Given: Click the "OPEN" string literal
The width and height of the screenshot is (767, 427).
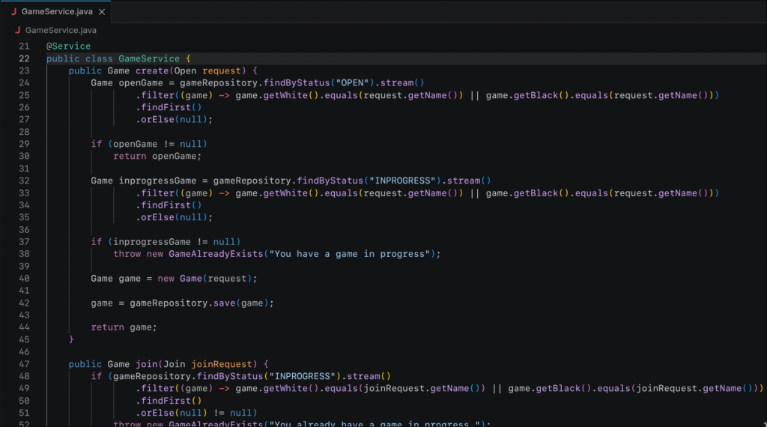Looking at the screenshot, I should click(x=352, y=83).
